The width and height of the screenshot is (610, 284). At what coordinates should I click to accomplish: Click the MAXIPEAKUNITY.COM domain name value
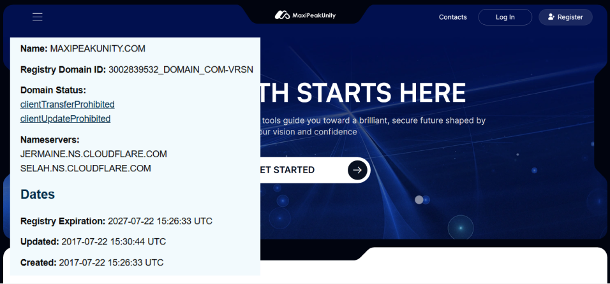click(98, 48)
